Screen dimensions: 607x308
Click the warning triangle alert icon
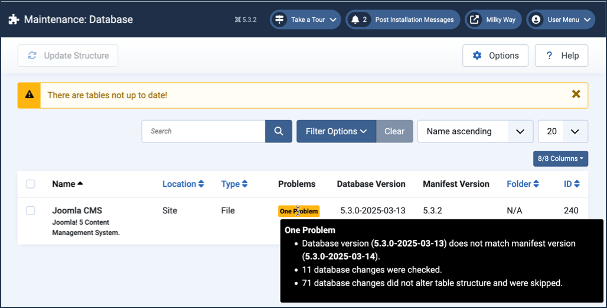pyautogui.click(x=30, y=95)
